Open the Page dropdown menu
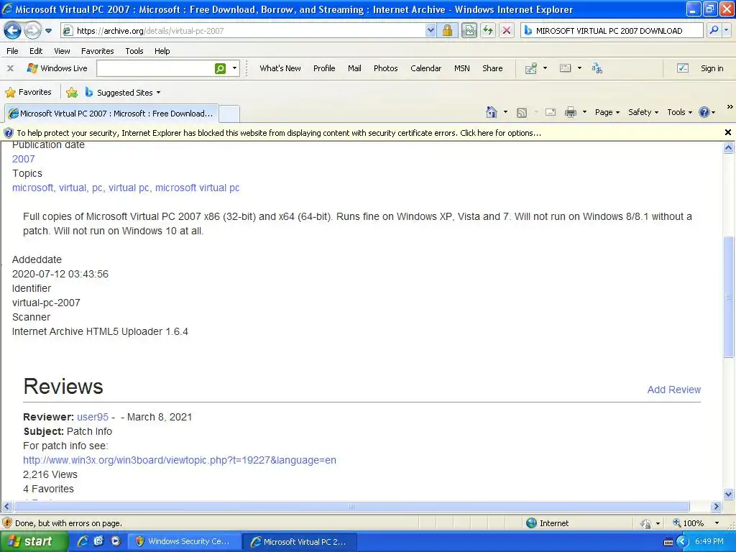736x552 pixels. [x=607, y=112]
